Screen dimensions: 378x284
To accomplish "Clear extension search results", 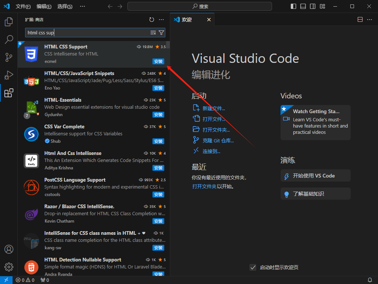I will coord(153,33).
